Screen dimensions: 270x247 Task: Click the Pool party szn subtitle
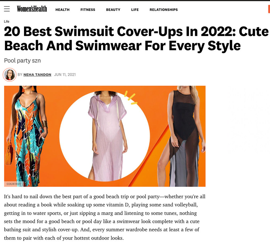(22, 61)
